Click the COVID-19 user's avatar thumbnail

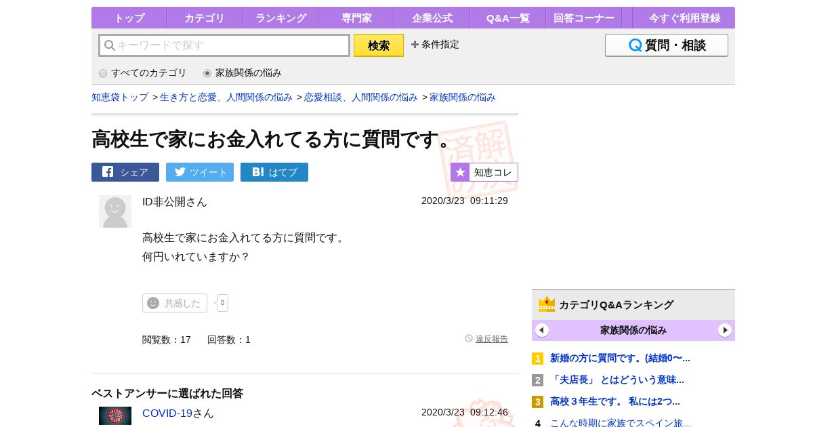click(115, 416)
